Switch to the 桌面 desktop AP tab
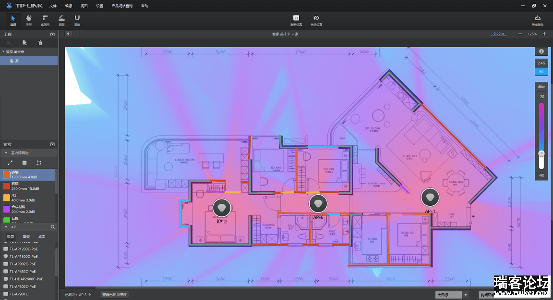Image resolution: width=553 pixels, height=300 pixels. pyautogui.click(x=42, y=237)
